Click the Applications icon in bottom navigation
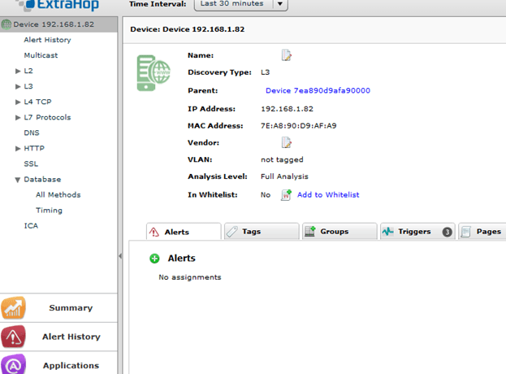506x374 pixels. point(14,365)
